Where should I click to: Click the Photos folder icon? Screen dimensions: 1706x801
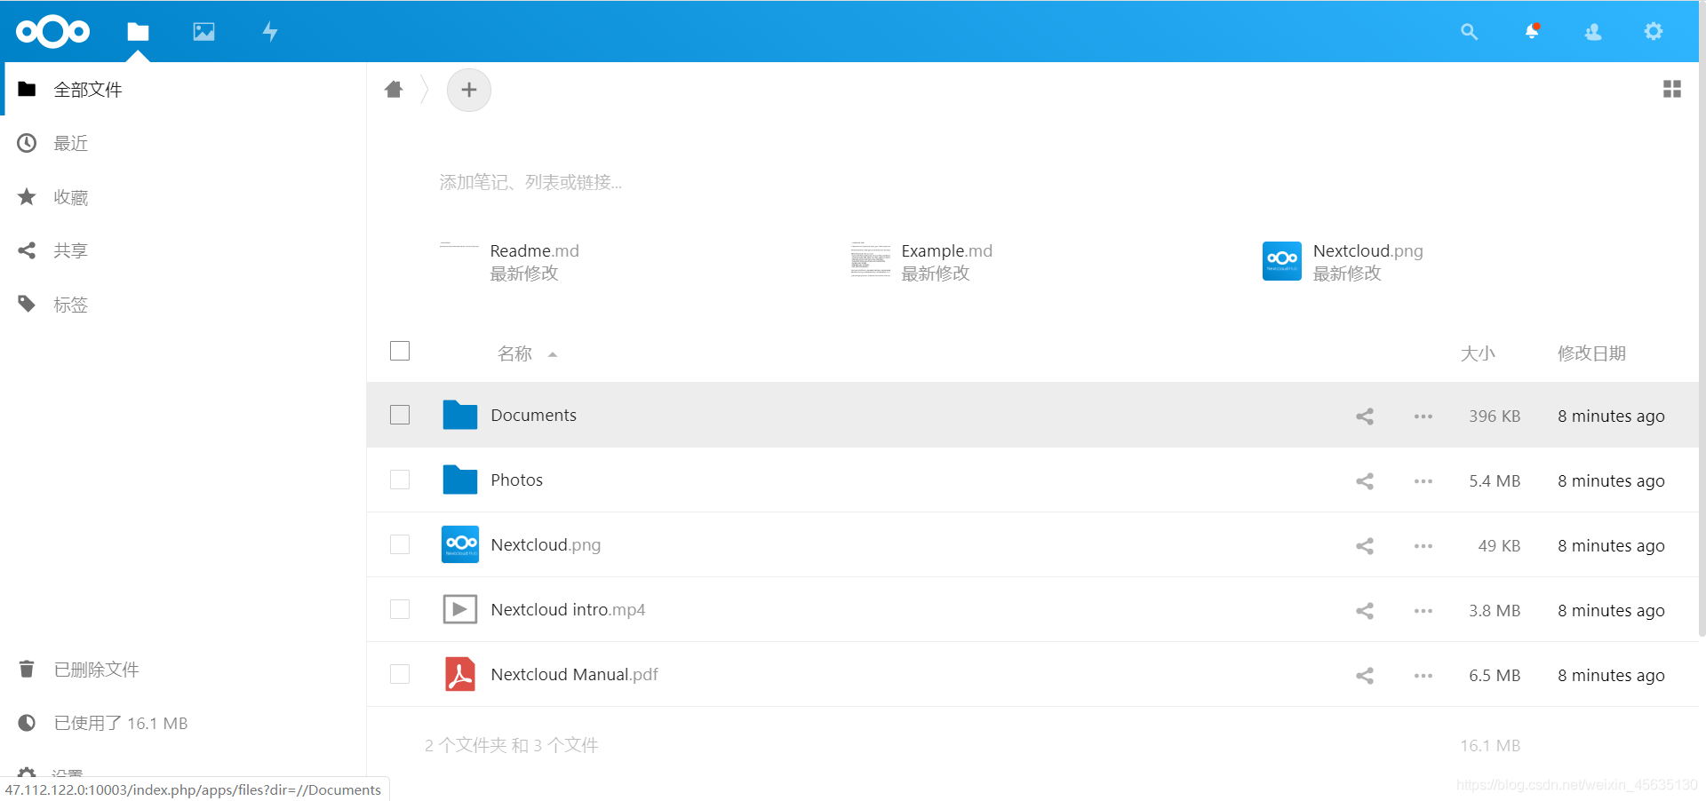460,480
